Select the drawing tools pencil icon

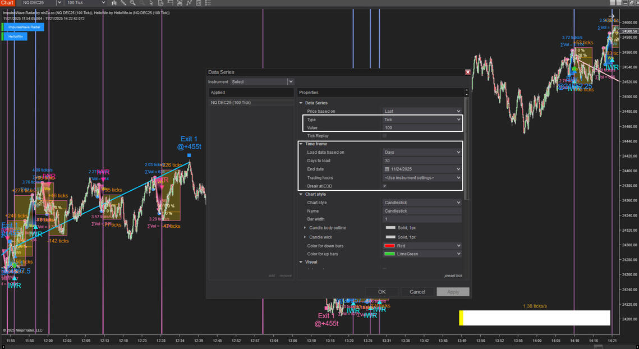[x=123, y=3]
